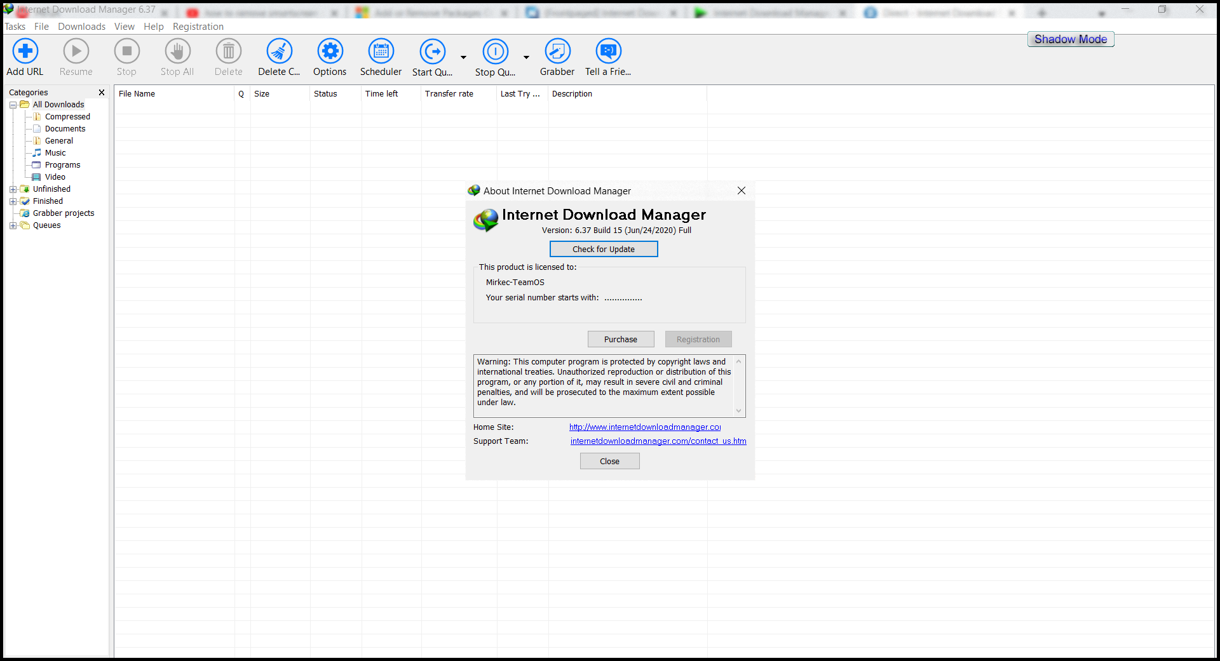Select Compressed category

click(x=67, y=117)
